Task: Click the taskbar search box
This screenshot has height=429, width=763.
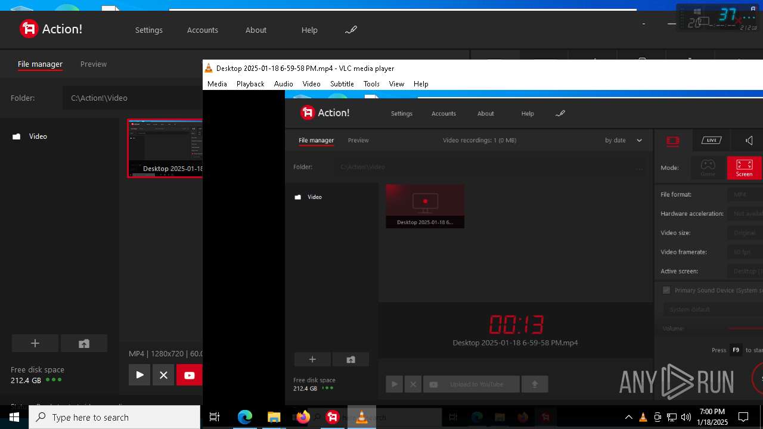Action: coord(114,417)
